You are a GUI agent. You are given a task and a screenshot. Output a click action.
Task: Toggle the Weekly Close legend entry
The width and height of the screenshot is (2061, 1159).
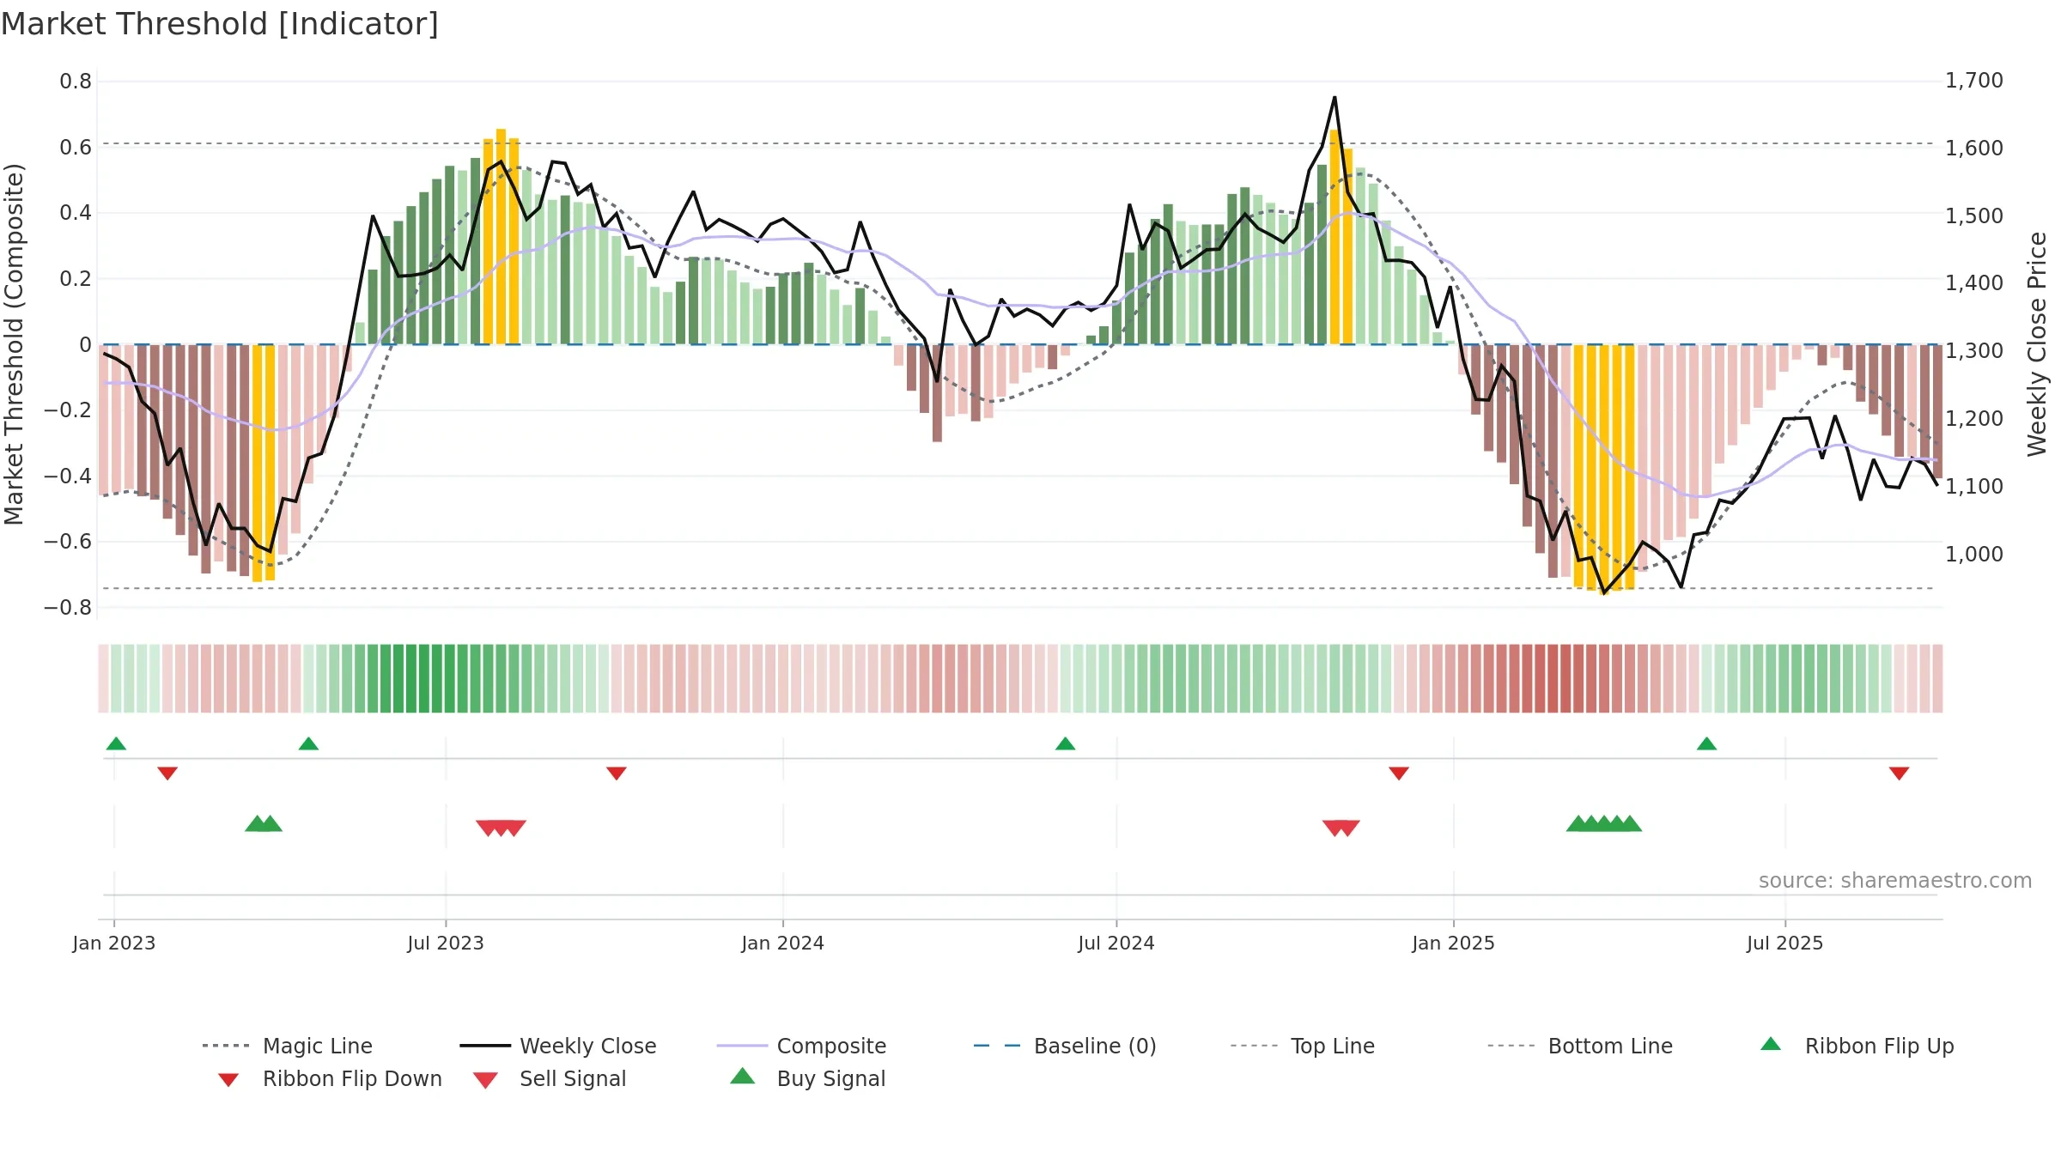(x=558, y=1046)
